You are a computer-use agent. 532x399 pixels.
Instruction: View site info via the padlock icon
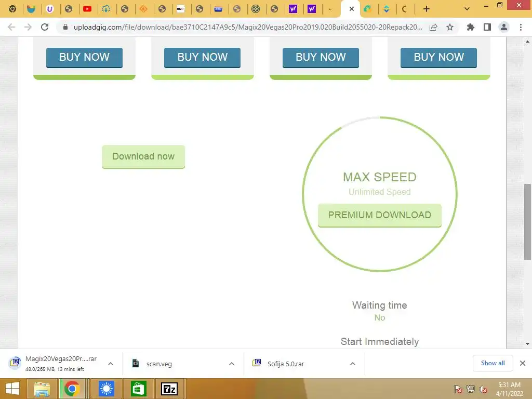click(65, 27)
